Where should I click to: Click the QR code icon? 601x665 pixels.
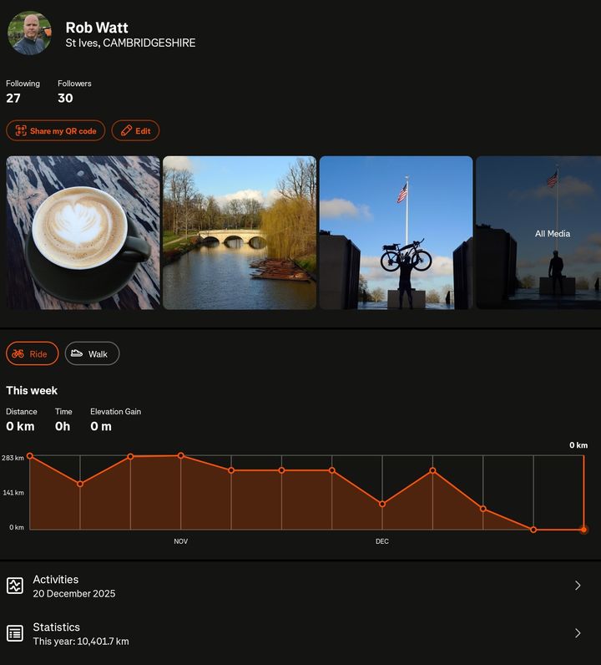20,131
